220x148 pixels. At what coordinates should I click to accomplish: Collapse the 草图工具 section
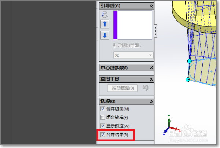point(151,79)
